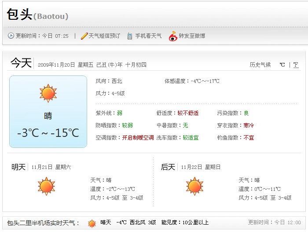Screen dimensions: 308x233
Task: Click the mobile phone icon
Action: click(130, 36)
